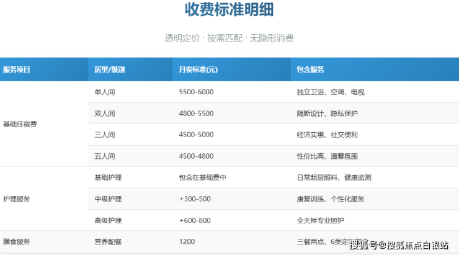Click the 三人间 room type cell
The height and width of the screenshot is (255, 459).
[x=104, y=135]
